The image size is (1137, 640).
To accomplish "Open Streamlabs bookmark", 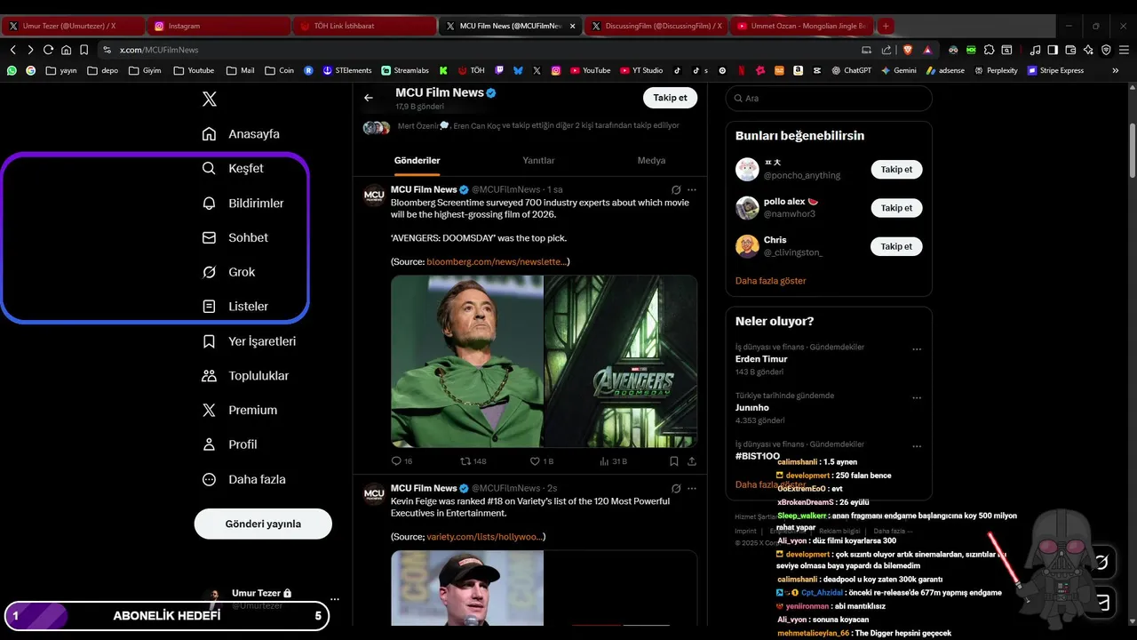I will coord(404,70).
